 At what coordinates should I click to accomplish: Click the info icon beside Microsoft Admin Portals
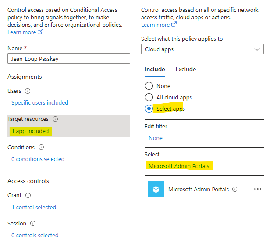tap(235, 189)
